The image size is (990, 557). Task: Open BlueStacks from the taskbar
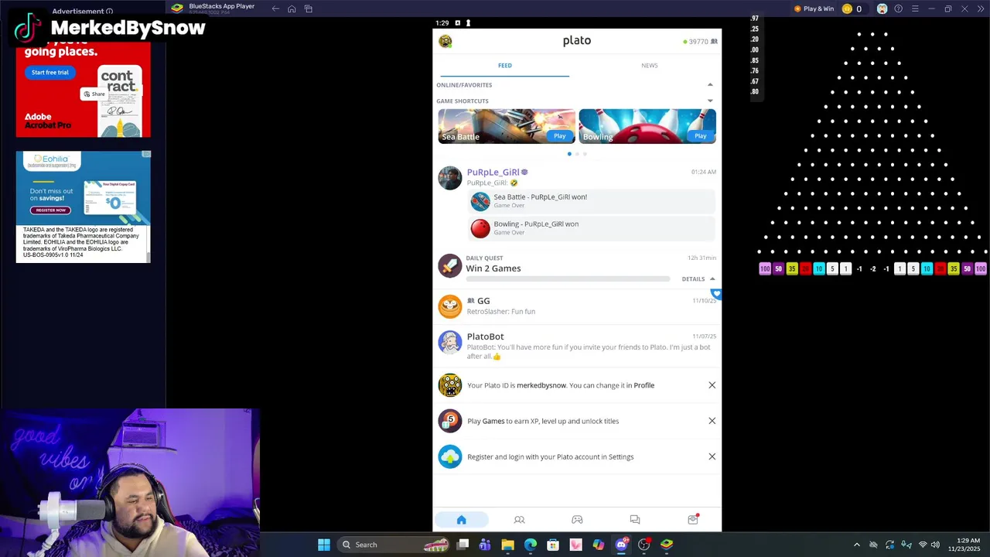pos(667,545)
